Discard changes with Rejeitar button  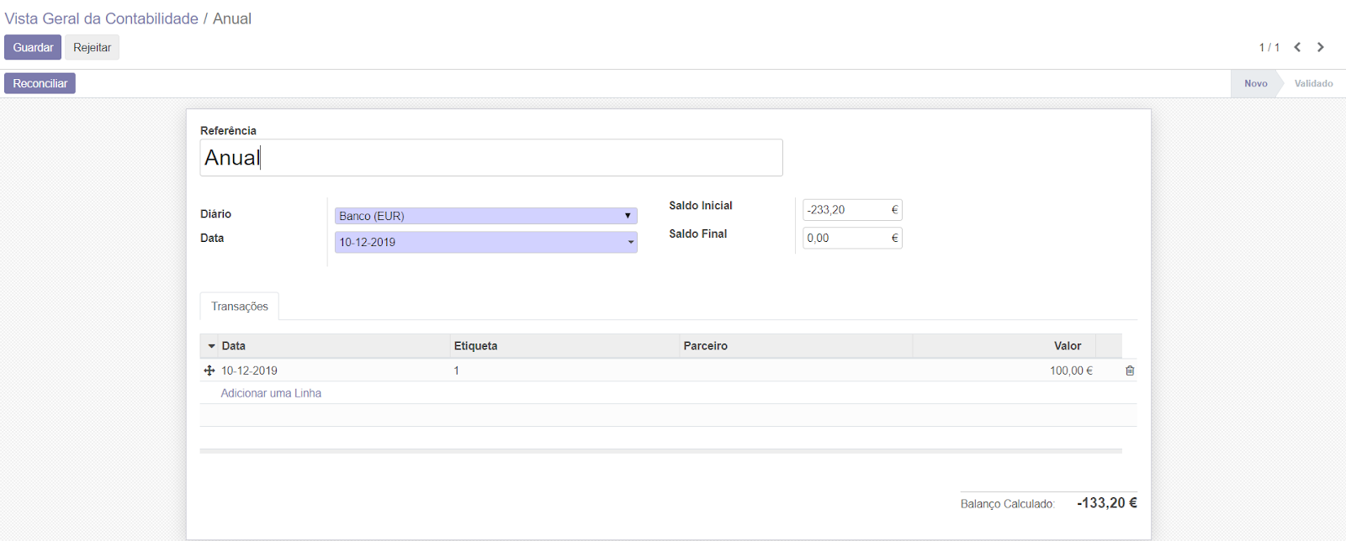pos(92,48)
